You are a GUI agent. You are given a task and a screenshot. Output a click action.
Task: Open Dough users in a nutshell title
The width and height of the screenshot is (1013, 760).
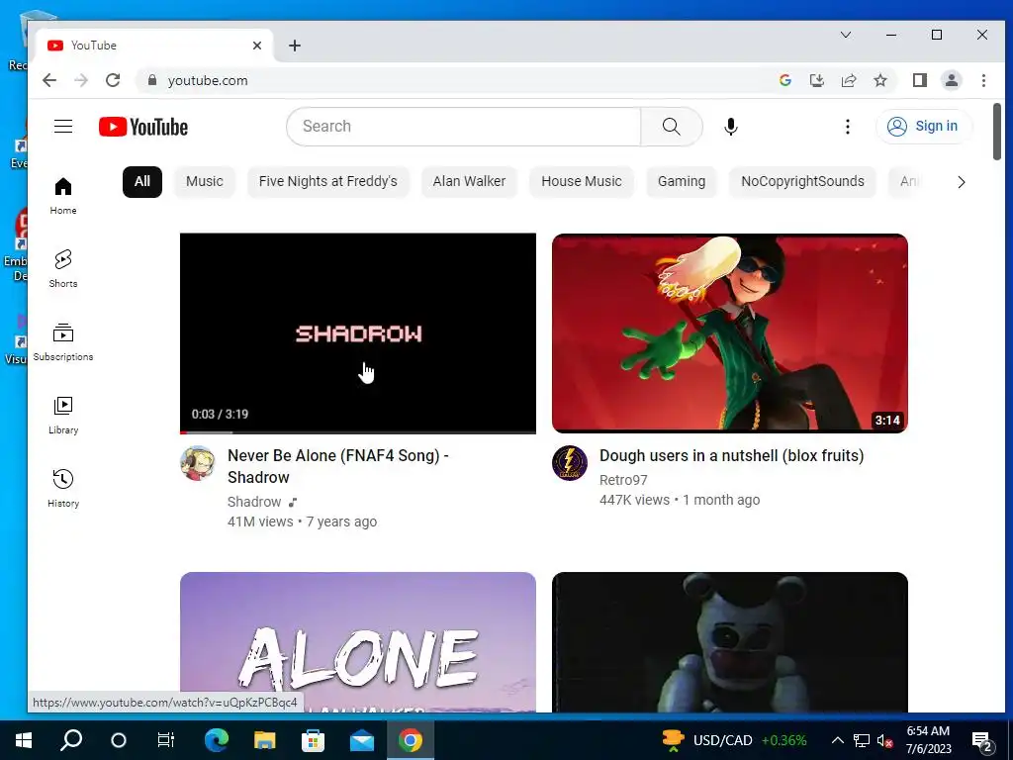[731, 455]
